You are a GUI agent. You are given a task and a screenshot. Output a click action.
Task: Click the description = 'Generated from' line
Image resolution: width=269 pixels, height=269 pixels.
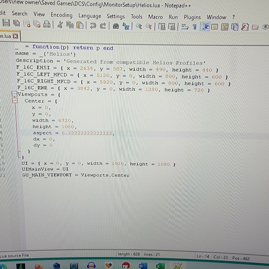(111, 62)
